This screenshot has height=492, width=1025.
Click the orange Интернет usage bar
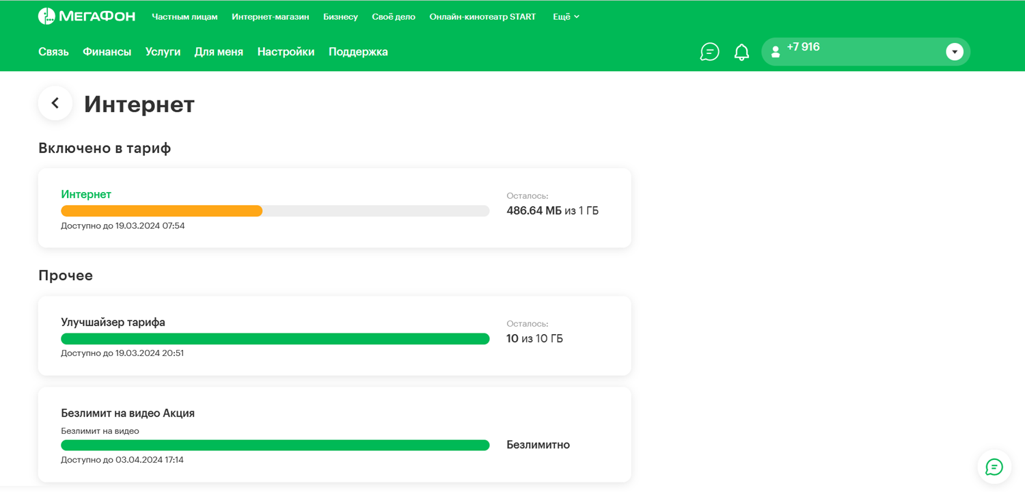click(161, 211)
